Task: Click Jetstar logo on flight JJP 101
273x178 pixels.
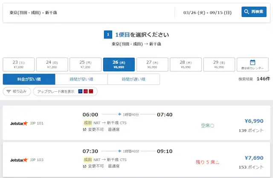Action: (19, 123)
